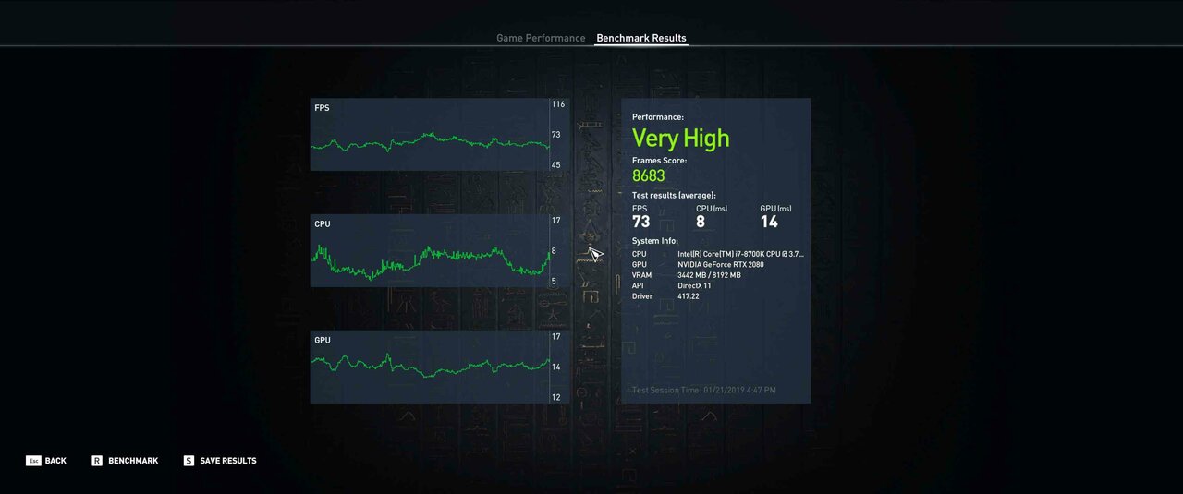Viewport: 1183px width, 494px height.
Task: Click the VRAM 3442 MB / 8192 MB value
Action: pyautogui.click(x=709, y=275)
